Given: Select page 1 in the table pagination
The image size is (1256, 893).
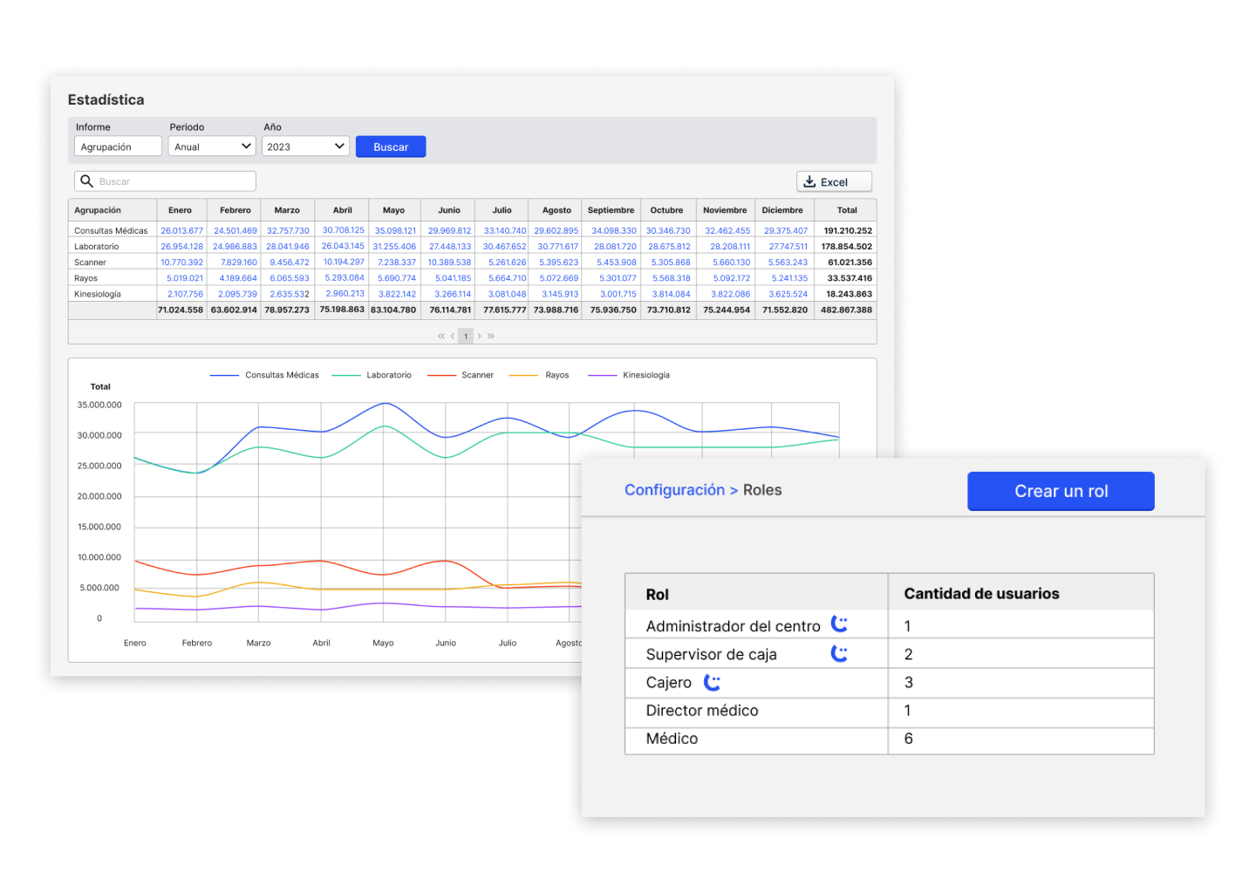Looking at the screenshot, I should [x=466, y=336].
